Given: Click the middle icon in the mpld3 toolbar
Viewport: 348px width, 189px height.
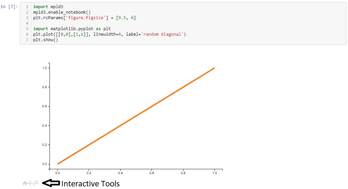Looking at the screenshot, I should point(30,183).
